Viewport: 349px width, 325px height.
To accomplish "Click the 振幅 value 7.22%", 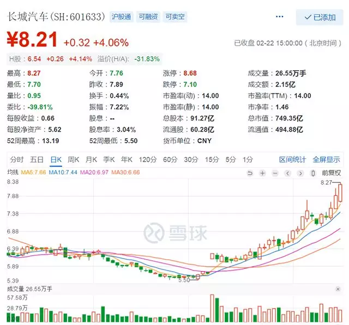I will coord(119,107).
